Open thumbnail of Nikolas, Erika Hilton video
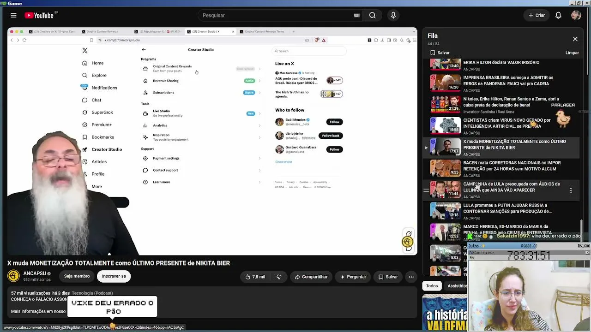Viewport: 591px width, 332px height. 445,104
